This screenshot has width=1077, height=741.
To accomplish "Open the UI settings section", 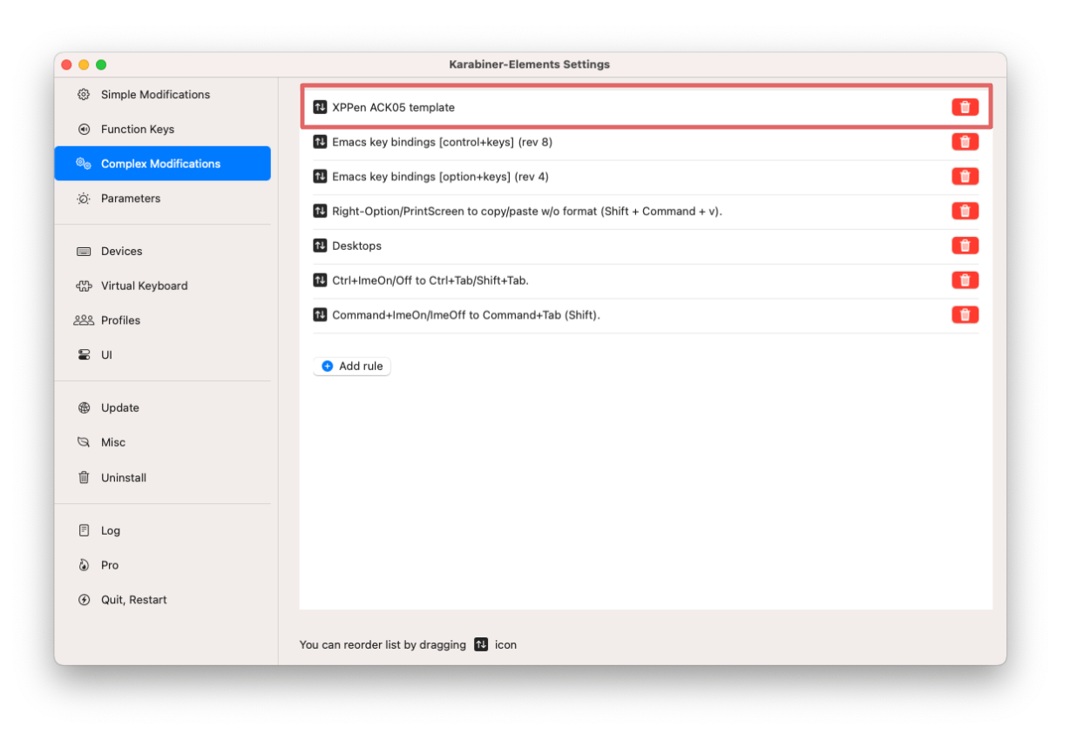I will (162, 355).
